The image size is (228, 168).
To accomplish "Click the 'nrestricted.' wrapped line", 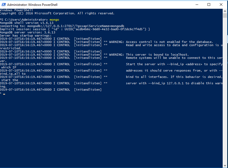I will click(11, 48).
